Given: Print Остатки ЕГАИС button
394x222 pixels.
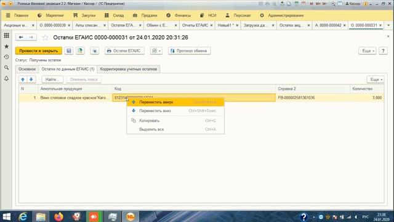Looking at the screenshot, I should (124, 51).
